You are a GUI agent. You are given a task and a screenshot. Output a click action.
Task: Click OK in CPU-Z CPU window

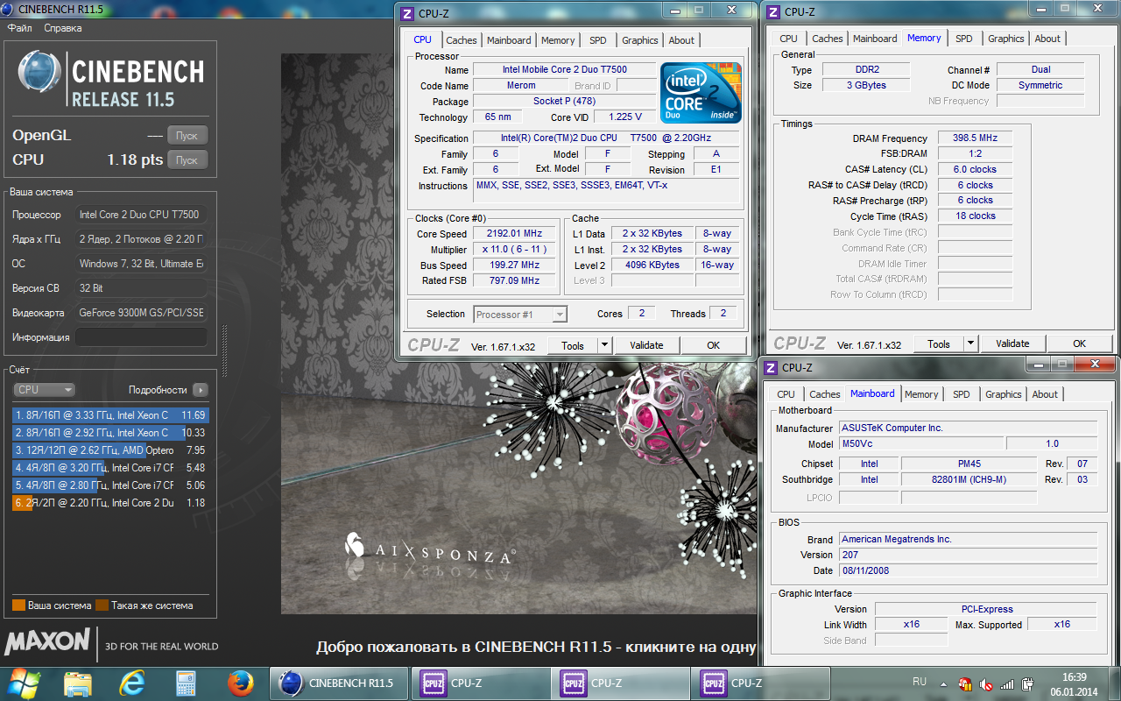click(713, 345)
